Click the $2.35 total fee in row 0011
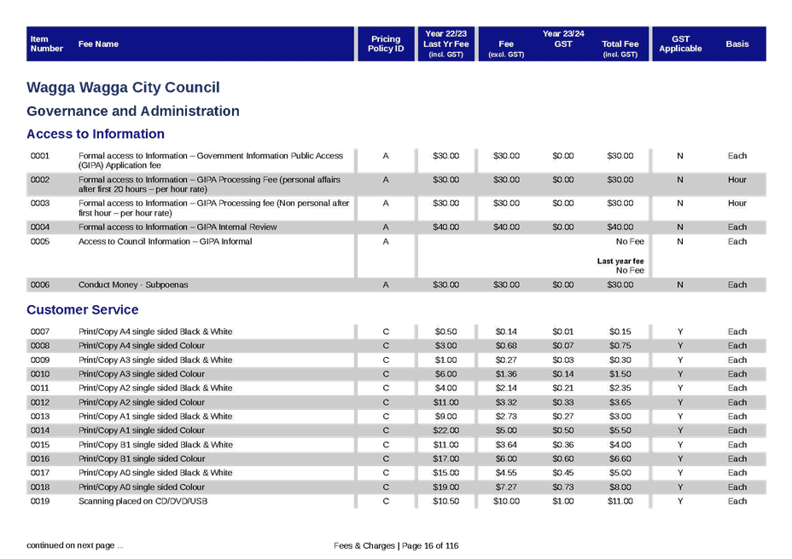Viewport: 792px width, 559px height. coord(620,388)
